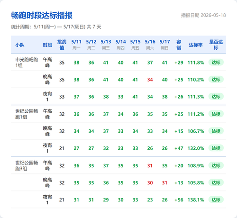
Task: Click the 达标 badge in the 108.9% row
Action: pyautogui.click(x=216, y=165)
